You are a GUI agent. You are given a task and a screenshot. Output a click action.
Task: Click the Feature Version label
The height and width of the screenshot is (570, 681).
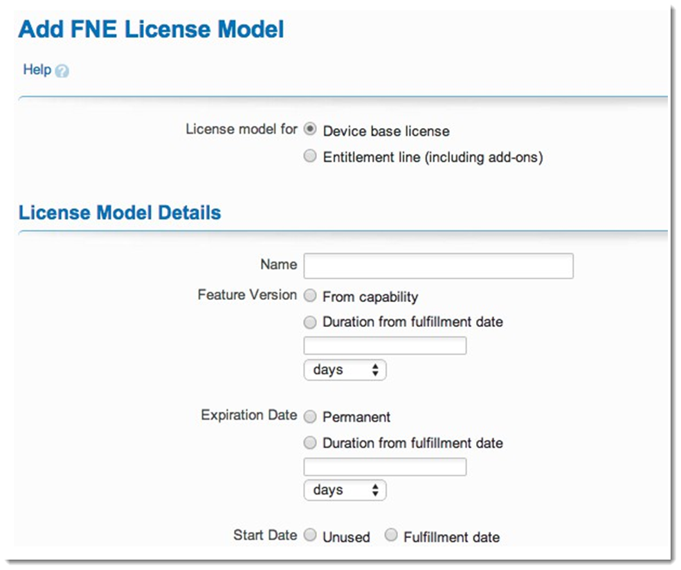click(247, 295)
